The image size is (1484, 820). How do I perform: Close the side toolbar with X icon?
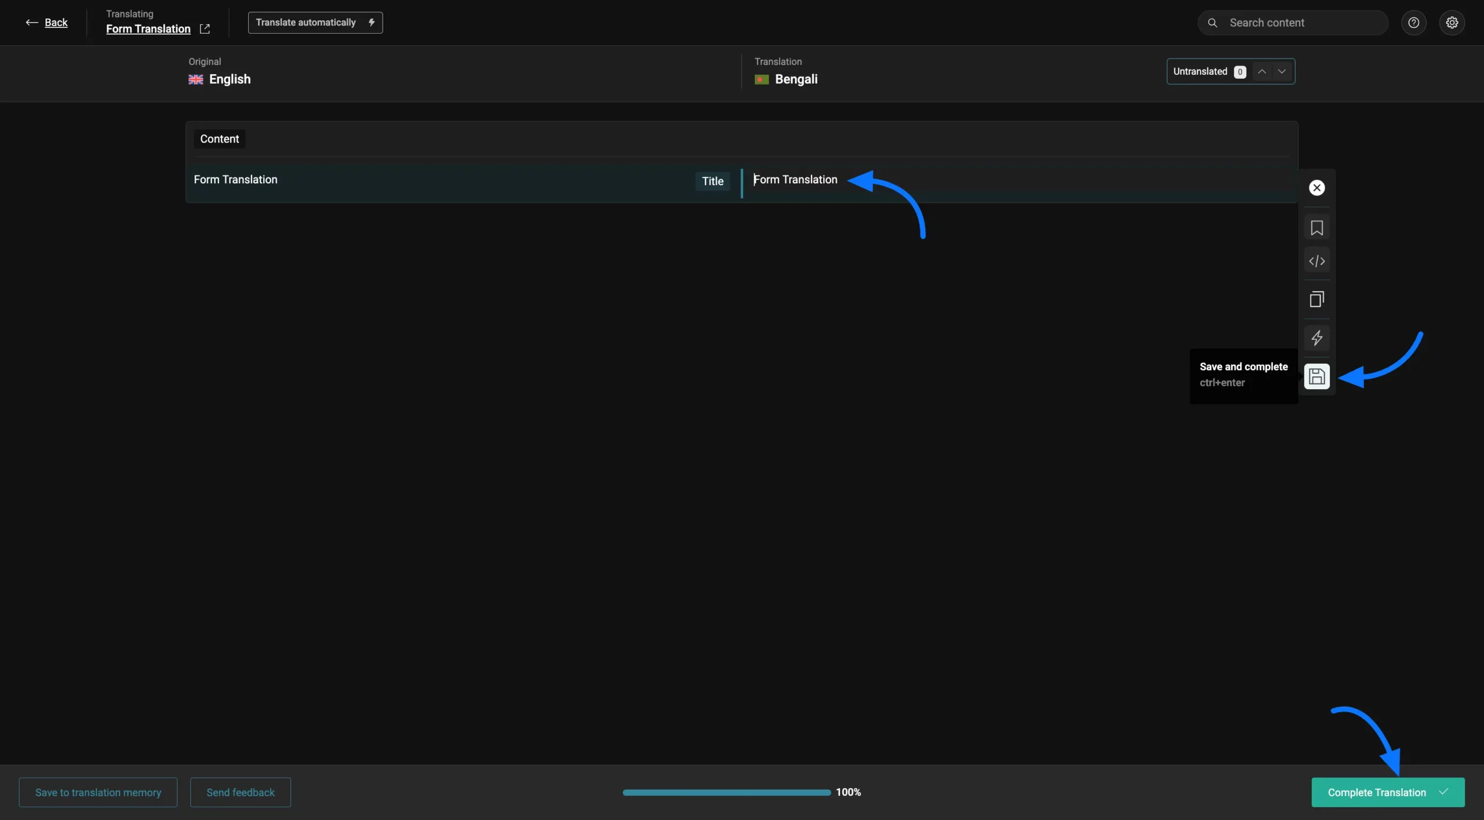coord(1316,188)
